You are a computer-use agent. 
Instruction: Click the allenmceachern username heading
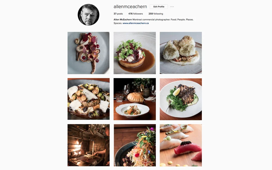pos(130,7)
